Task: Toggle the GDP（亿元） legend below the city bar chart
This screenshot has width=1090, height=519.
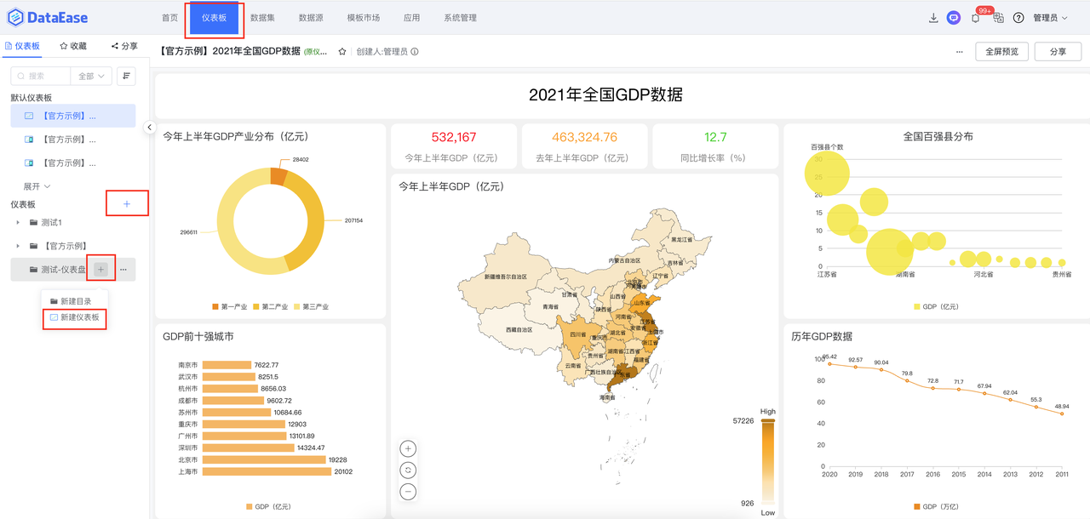Action: pos(268,506)
